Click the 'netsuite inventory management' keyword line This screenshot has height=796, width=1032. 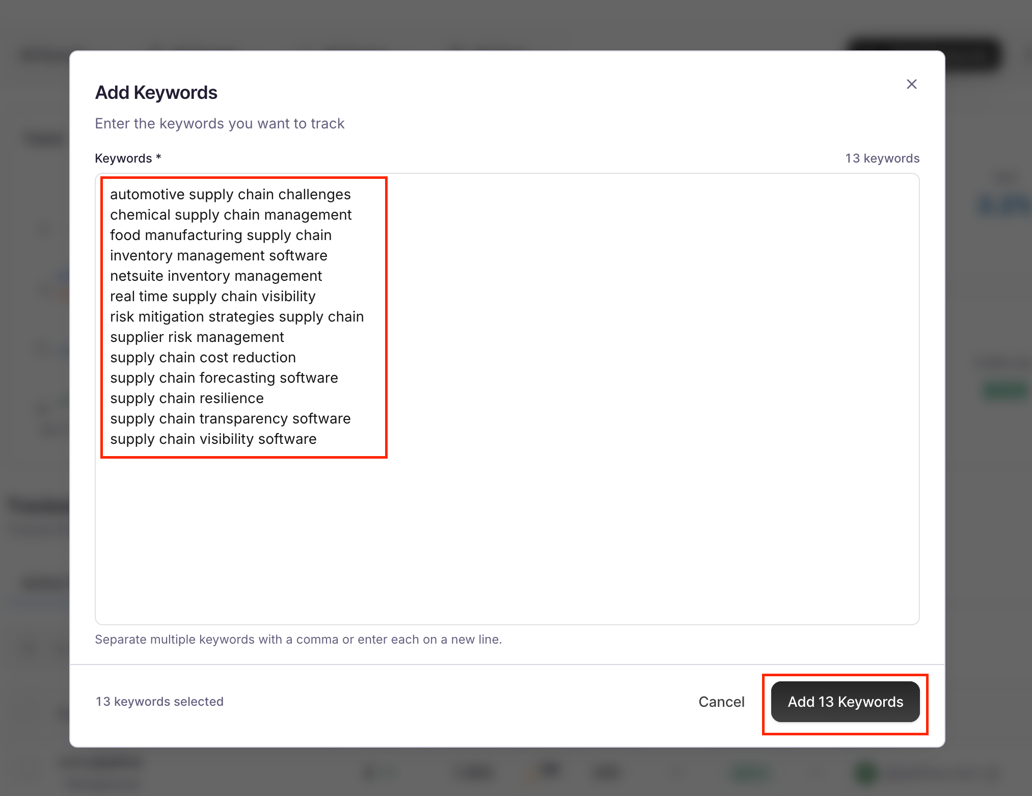pos(216,276)
